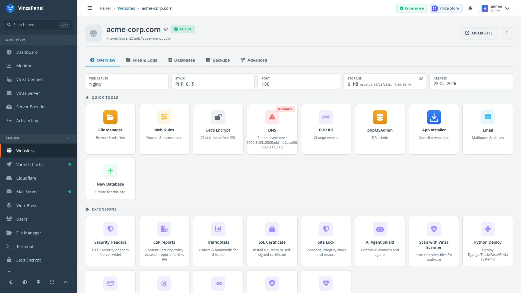
Task: Open Terminal in the sidebar
Action: pos(39,246)
